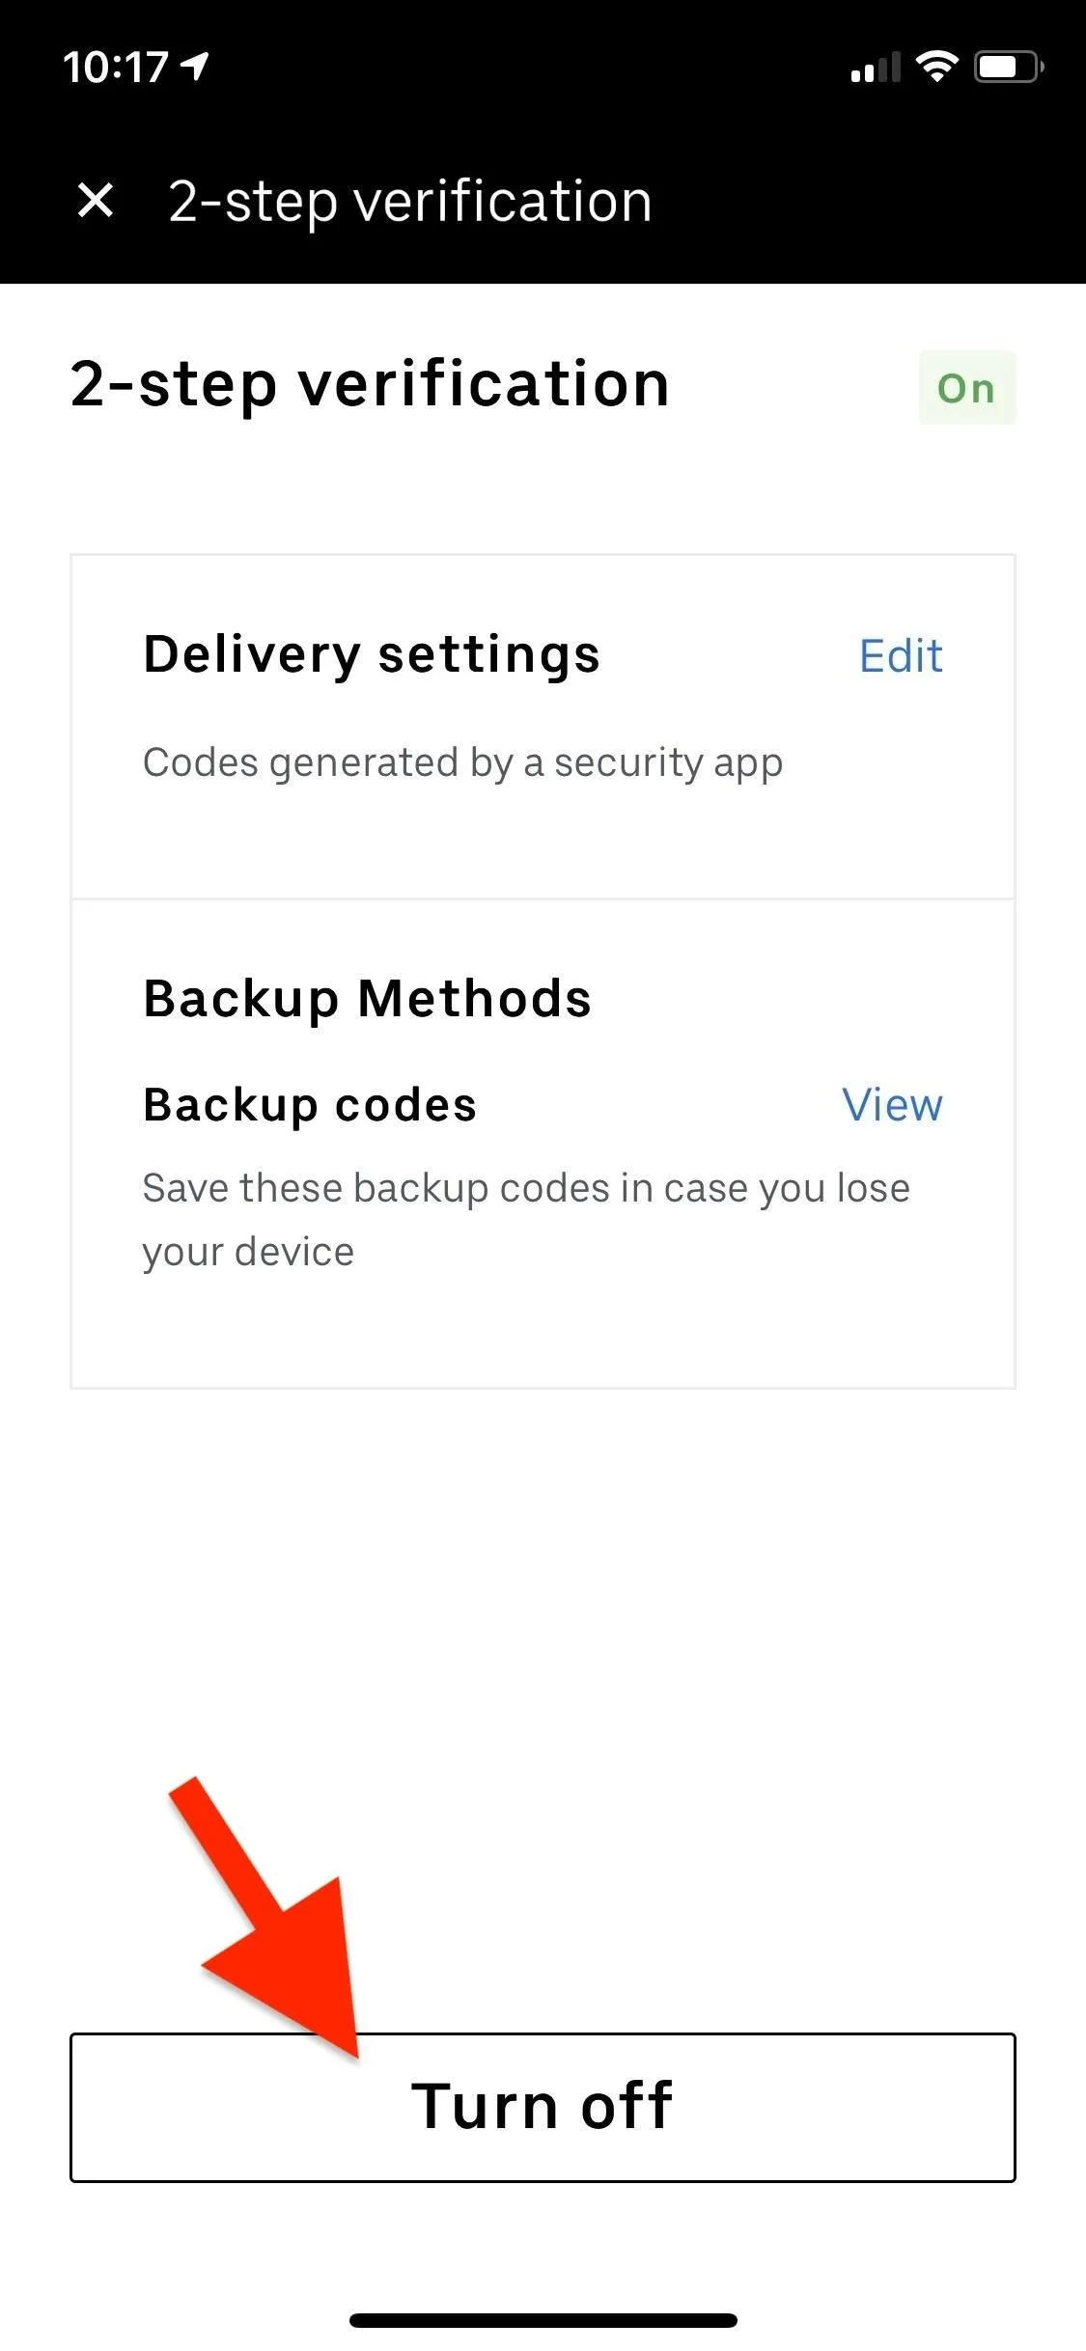Tap the Save these backup codes description
Viewport: 1086px width, 2351px height.
526,1220
